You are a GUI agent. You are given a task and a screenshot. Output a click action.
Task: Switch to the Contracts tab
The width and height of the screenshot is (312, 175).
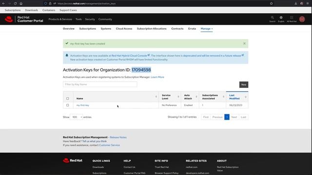coord(177,29)
